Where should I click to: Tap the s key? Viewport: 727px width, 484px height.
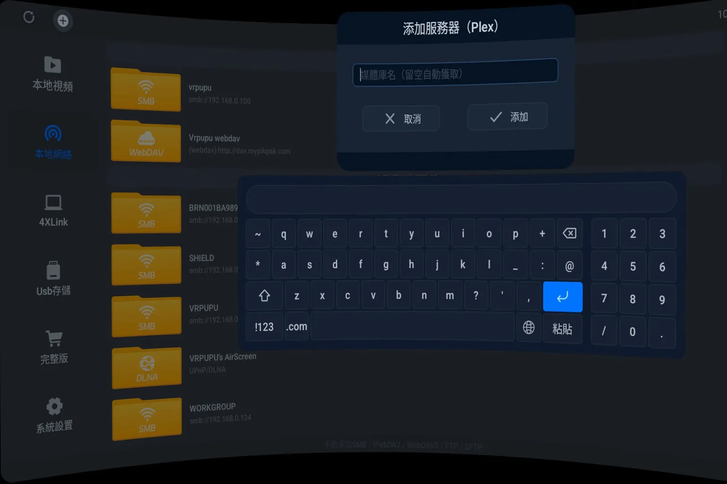tap(309, 265)
